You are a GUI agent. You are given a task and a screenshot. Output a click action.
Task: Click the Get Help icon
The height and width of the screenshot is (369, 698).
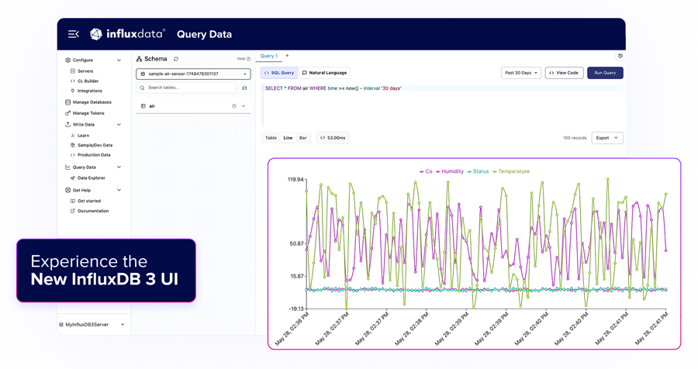[x=67, y=190]
